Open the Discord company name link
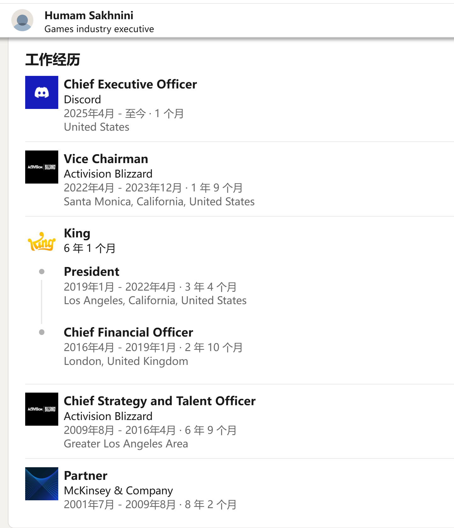 82,99
